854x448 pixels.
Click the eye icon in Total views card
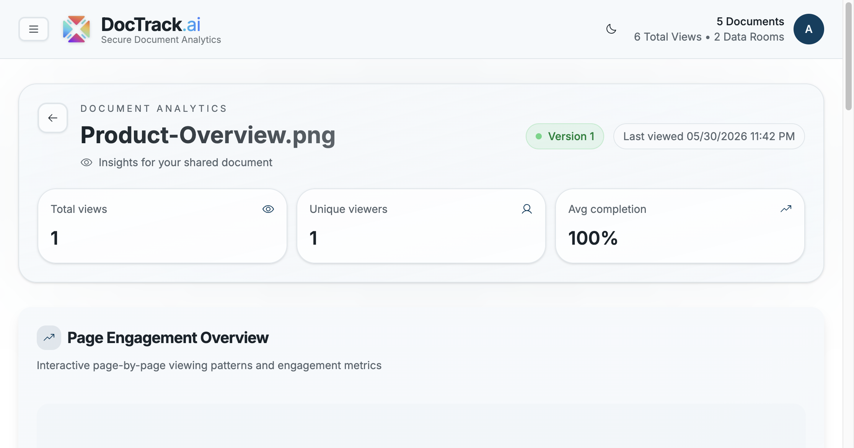click(x=268, y=209)
